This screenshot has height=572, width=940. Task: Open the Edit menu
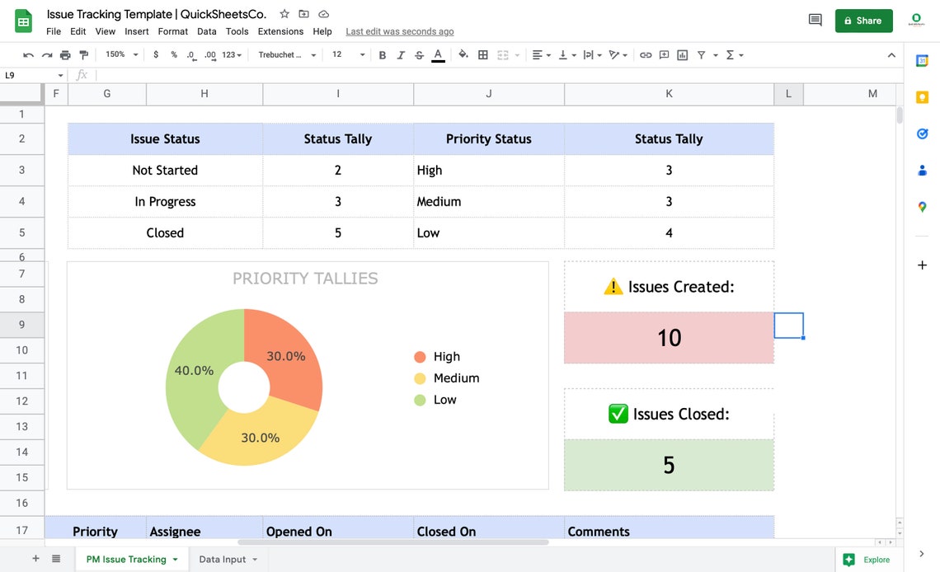(78, 31)
